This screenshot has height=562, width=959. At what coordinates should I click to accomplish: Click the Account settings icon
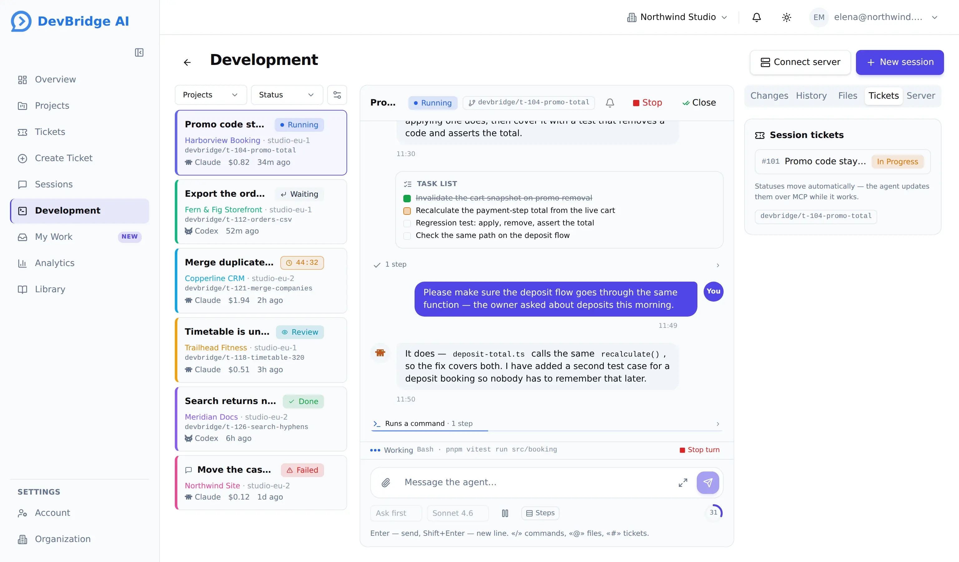coord(22,513)
